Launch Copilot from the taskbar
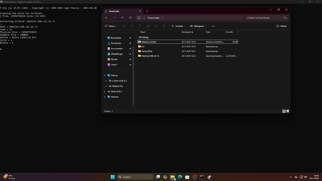Viewport: 322px width, 181px height. (x=165, y=177)
